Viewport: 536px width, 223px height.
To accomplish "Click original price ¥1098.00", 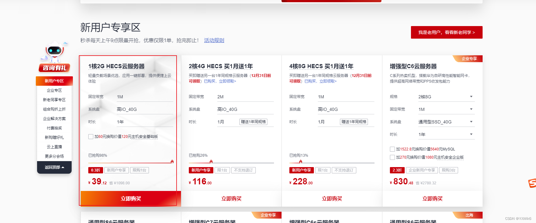I will pyautogui.click(x=119, y=183).
